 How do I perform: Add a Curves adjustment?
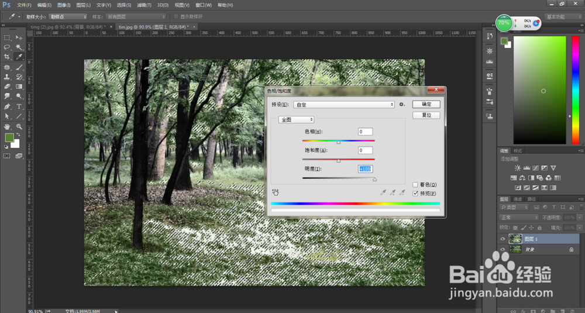[535, 168]
